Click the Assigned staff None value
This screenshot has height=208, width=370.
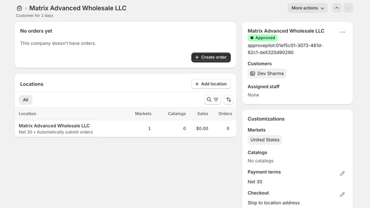[x=253, y=95]
